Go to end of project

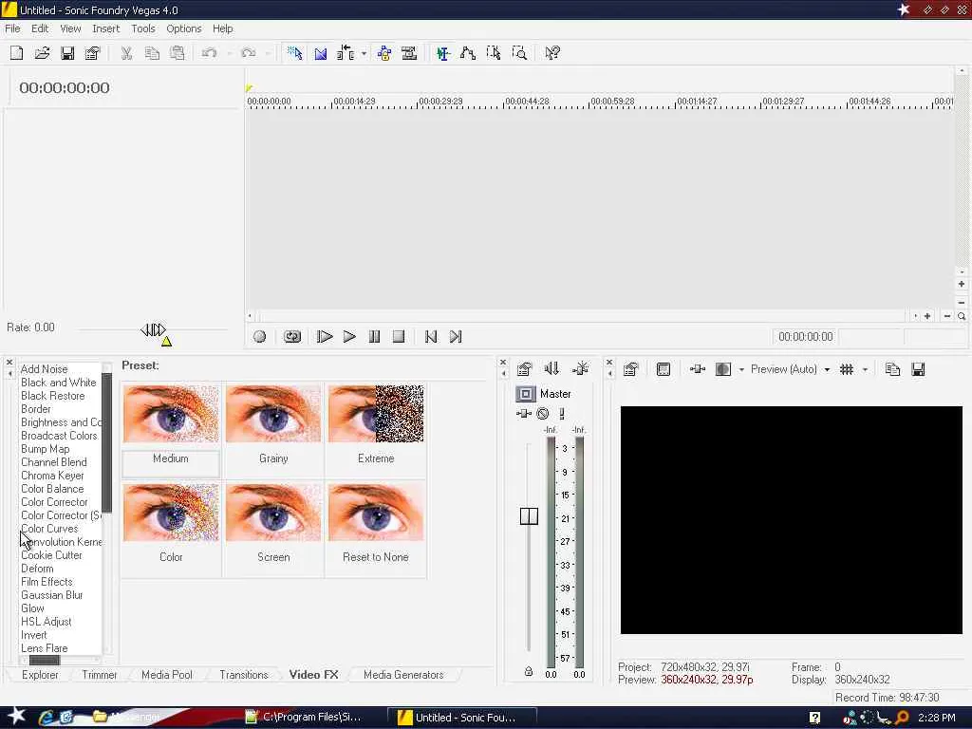tap(456, 337)
